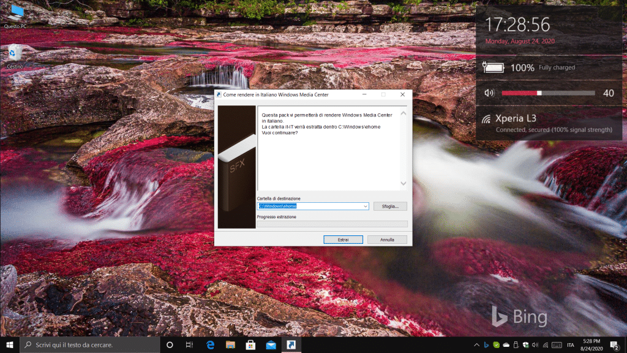Image resolution: width=627 pixels, height=353 pixels.
Task: Expand the destination folder dropdown arrow
Action: (366, 207)
